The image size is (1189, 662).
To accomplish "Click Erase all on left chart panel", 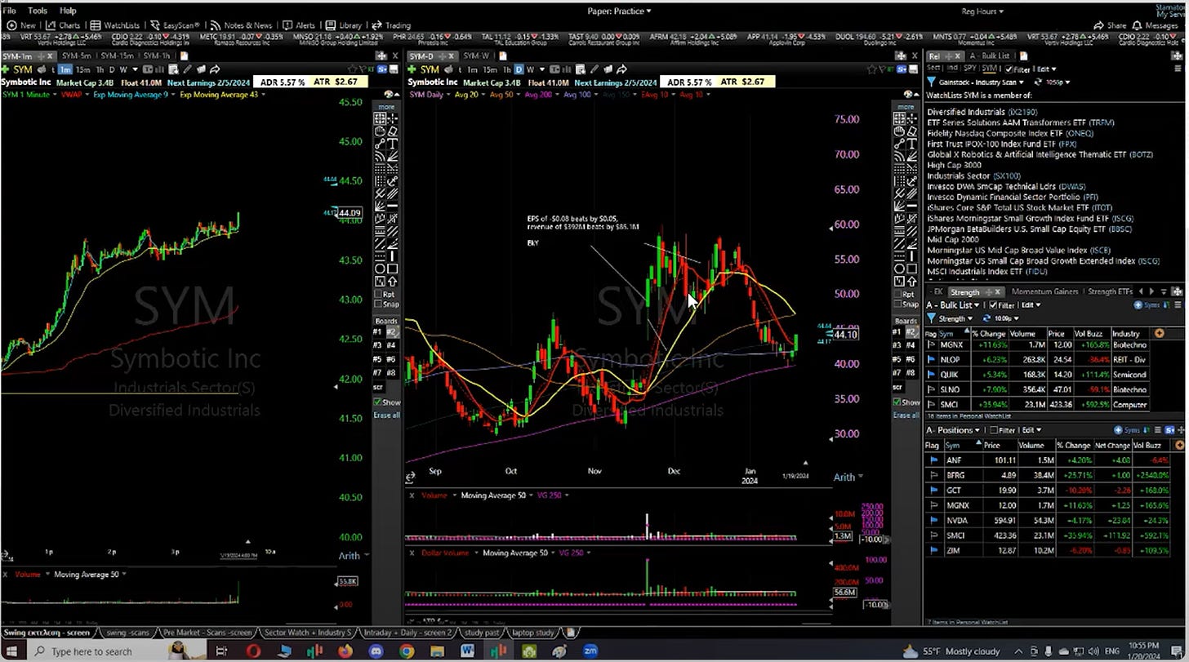I will tap(387, 415).
